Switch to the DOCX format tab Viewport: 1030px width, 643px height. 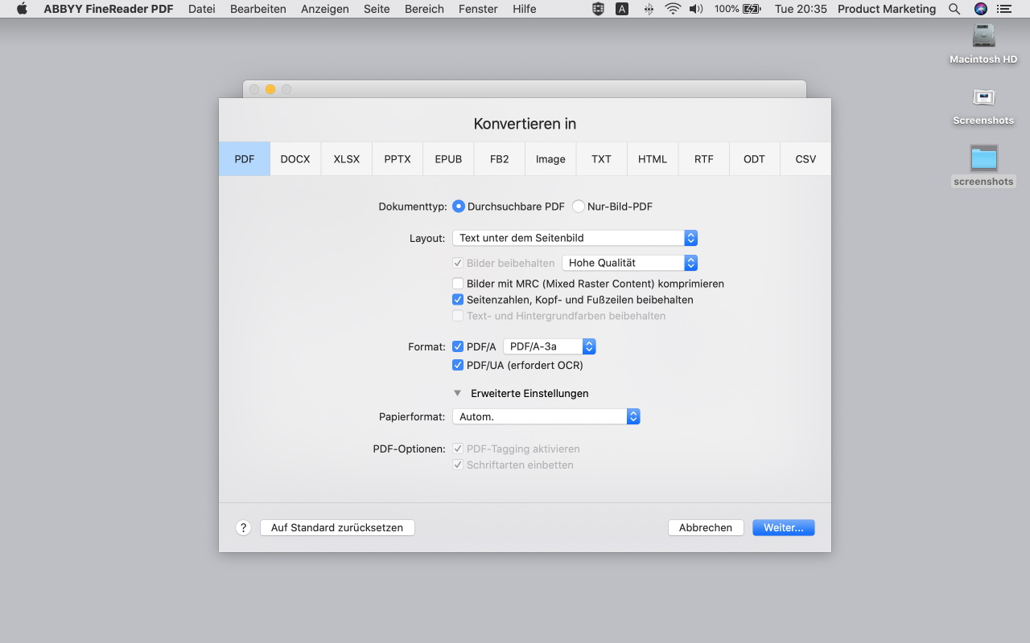(295, 159)
